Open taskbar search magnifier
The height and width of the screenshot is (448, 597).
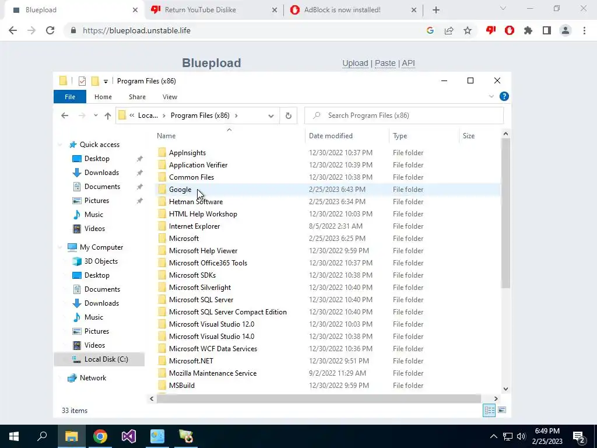pos(42,436)
